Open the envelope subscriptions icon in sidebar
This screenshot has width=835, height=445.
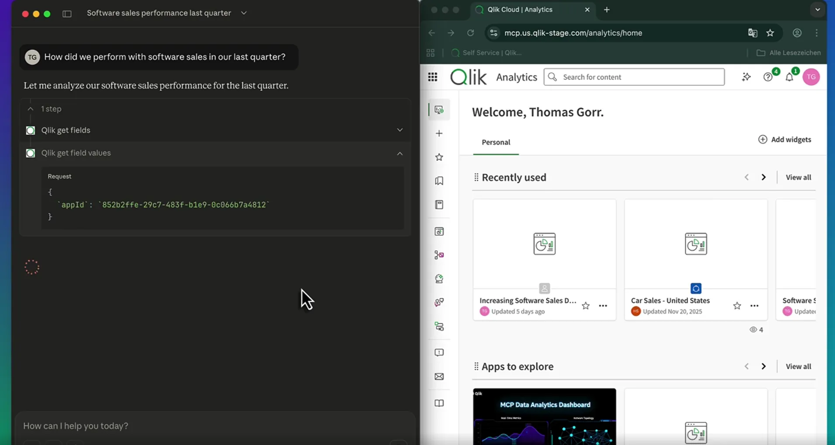click(x=439, y=377)
